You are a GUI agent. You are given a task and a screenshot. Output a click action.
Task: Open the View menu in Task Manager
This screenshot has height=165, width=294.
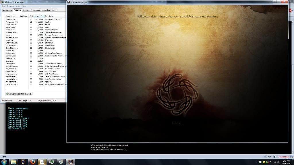point(18,6)
